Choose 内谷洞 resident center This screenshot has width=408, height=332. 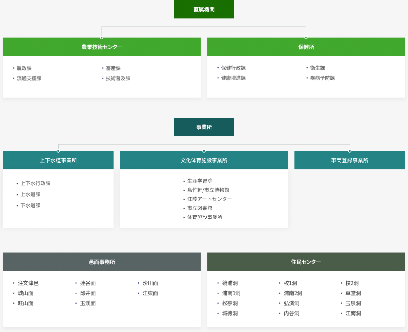pyautogui.click(x=292, y=313)
